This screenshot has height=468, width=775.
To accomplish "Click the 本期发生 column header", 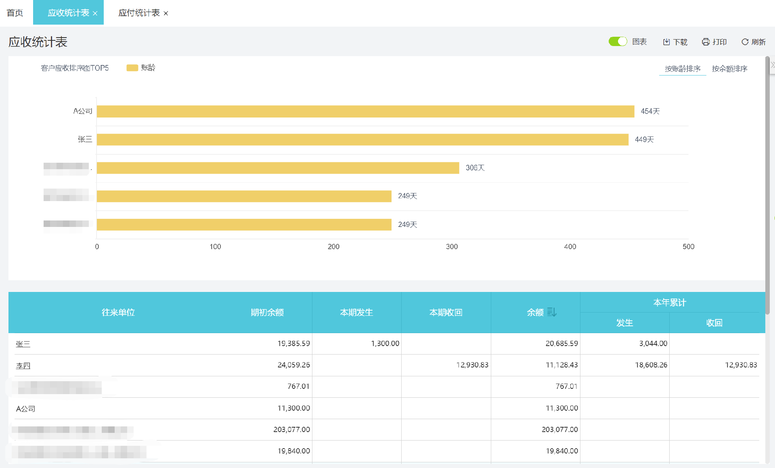I will (356, 312).
